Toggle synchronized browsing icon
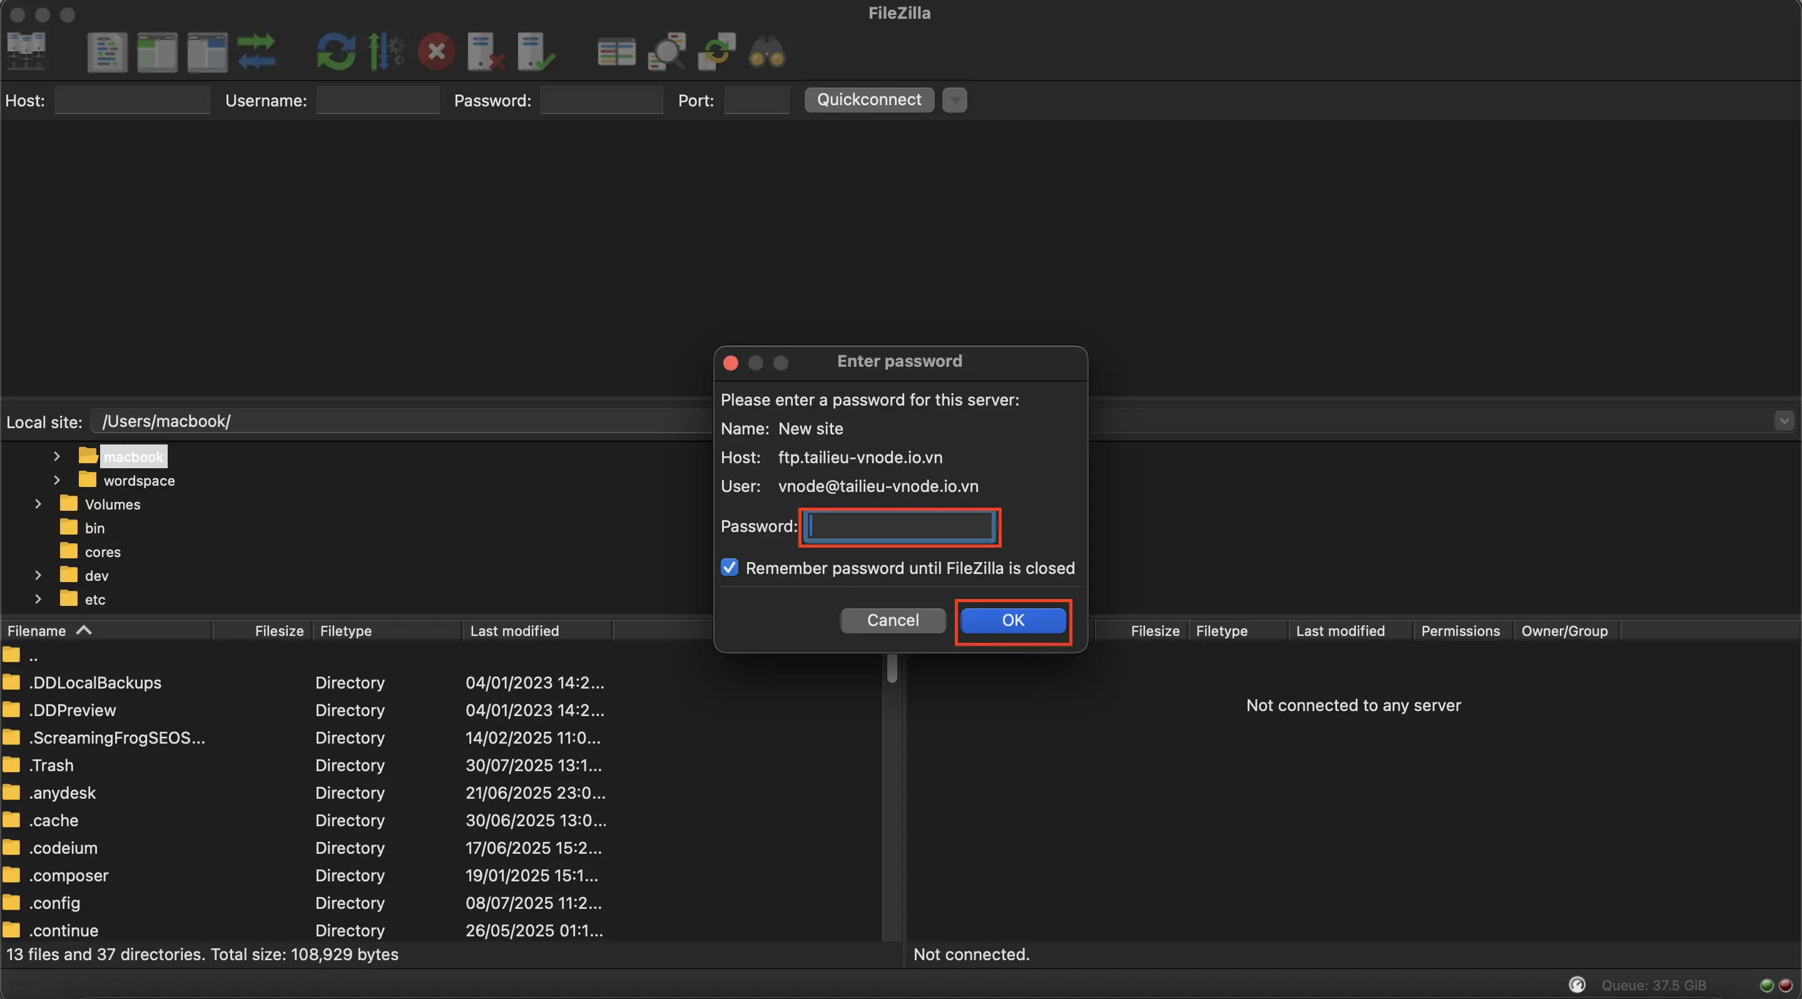Screen dimensions: 1802x999 coord(717,52)
